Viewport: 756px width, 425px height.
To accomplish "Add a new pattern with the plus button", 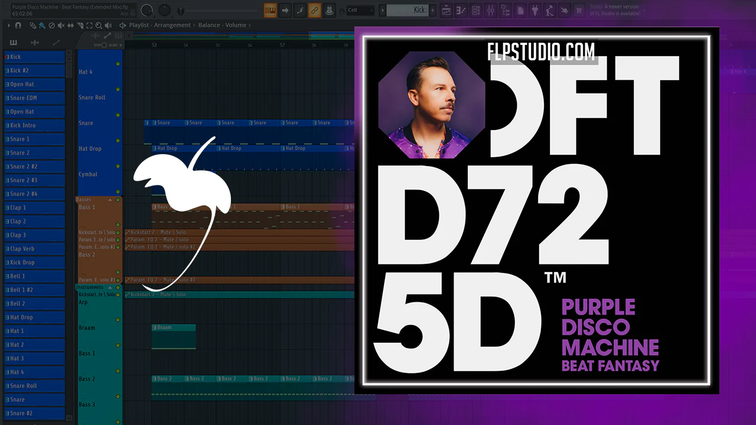I will (433, 10).
